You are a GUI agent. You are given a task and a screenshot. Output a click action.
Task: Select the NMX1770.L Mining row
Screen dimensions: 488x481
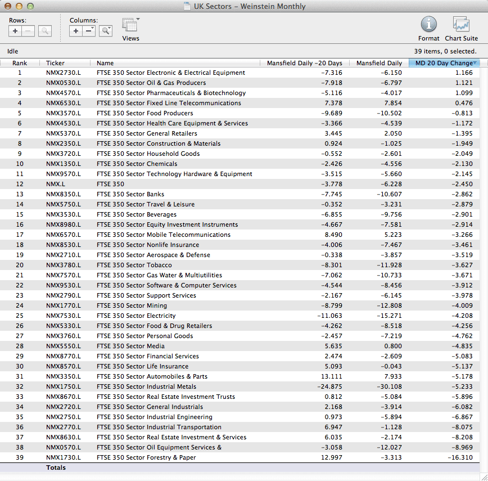pyautogui.click(x=63, y=305)
